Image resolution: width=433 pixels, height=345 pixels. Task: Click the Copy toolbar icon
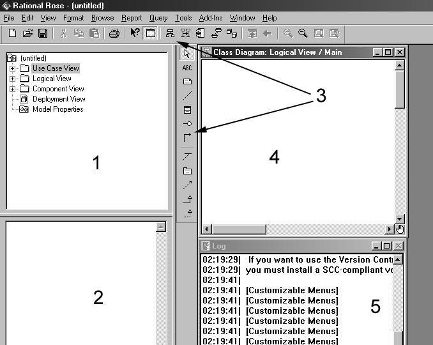[79, 33]
